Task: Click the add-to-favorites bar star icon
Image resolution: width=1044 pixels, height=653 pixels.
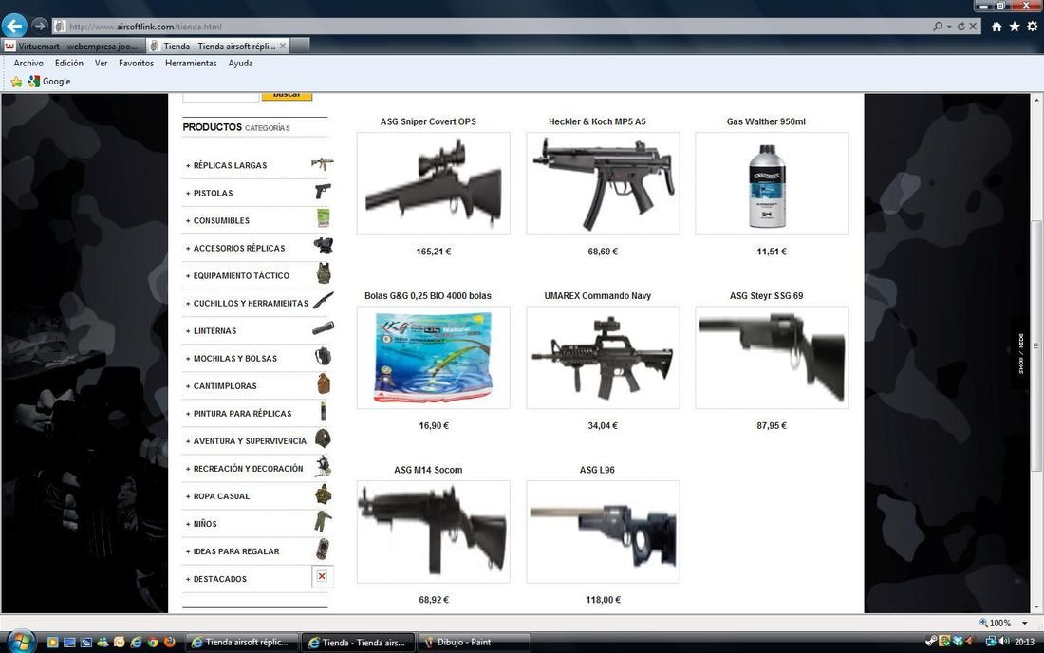Action: 17,82
